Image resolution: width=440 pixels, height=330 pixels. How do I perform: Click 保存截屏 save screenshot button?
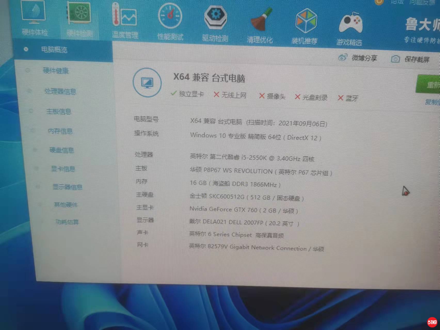click(411, 59)
